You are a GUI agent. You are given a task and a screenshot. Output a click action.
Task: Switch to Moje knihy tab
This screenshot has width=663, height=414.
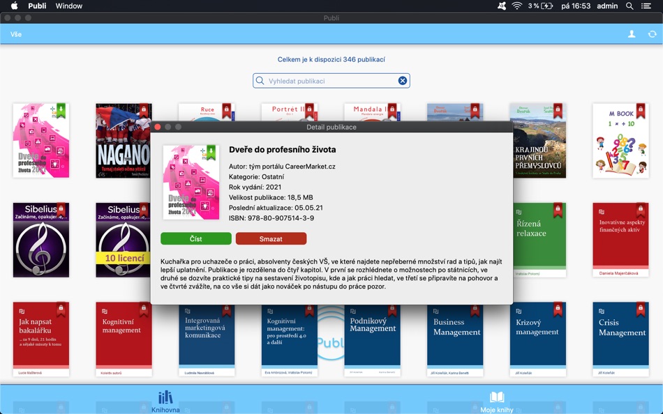click(497, 401)
